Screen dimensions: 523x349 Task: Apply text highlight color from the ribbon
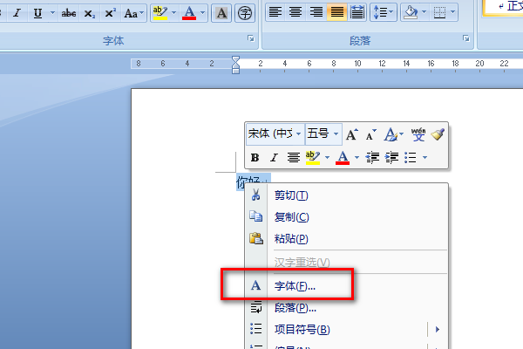click(x=160, y=13)
